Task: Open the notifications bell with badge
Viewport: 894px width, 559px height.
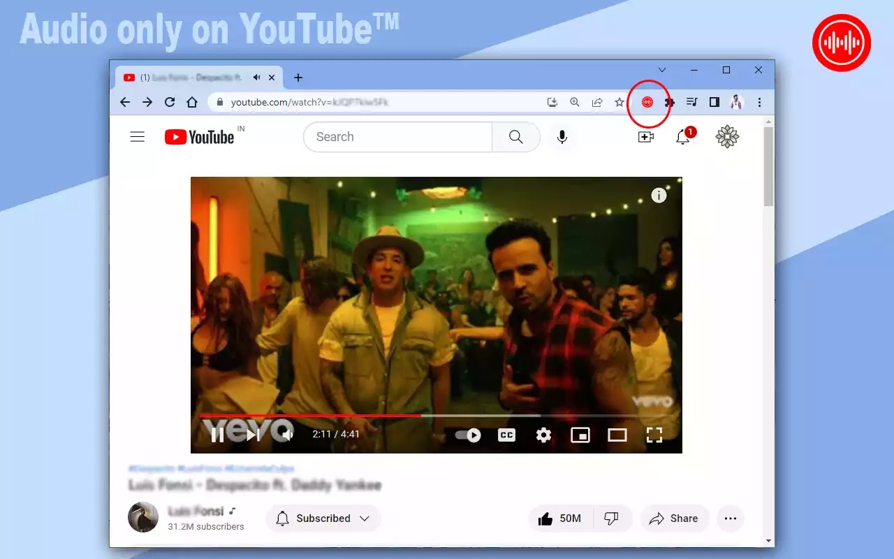Action: (x=684, y=137)
